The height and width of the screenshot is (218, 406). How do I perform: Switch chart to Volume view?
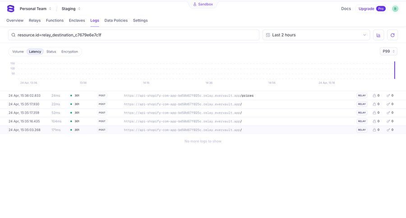click(x=18, y=52)
